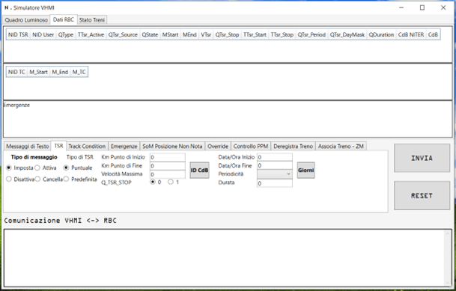Open the Stato Treni tab
Image resolution: width=456 pixels, height=291 pixels.
92,20
